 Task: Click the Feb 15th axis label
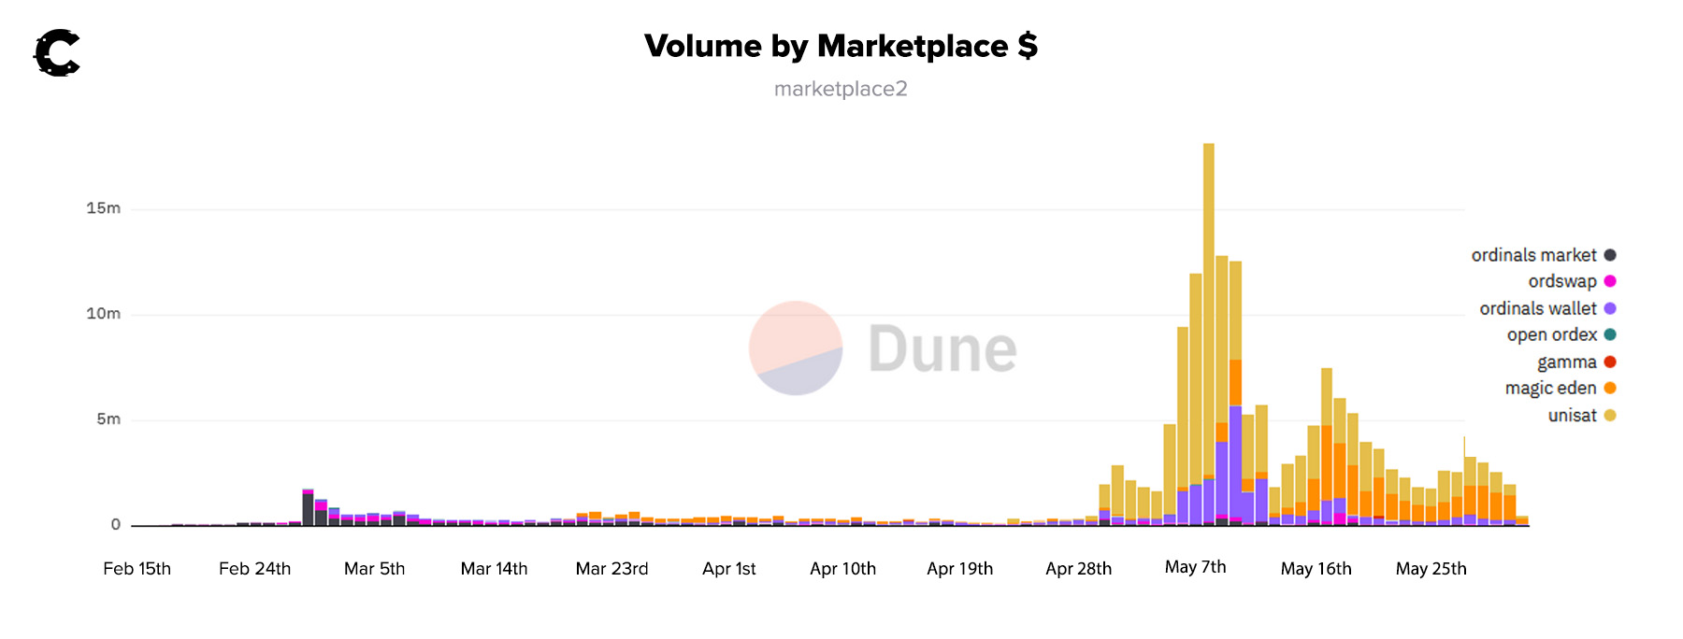(x=137, y=569)
